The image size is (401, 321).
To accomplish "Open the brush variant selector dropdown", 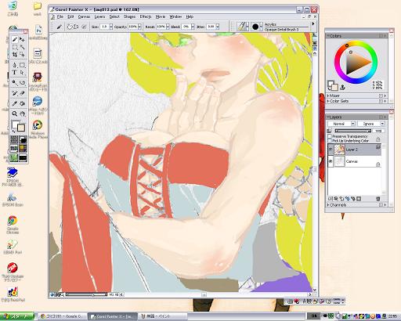I will click(x=261, y=27).
